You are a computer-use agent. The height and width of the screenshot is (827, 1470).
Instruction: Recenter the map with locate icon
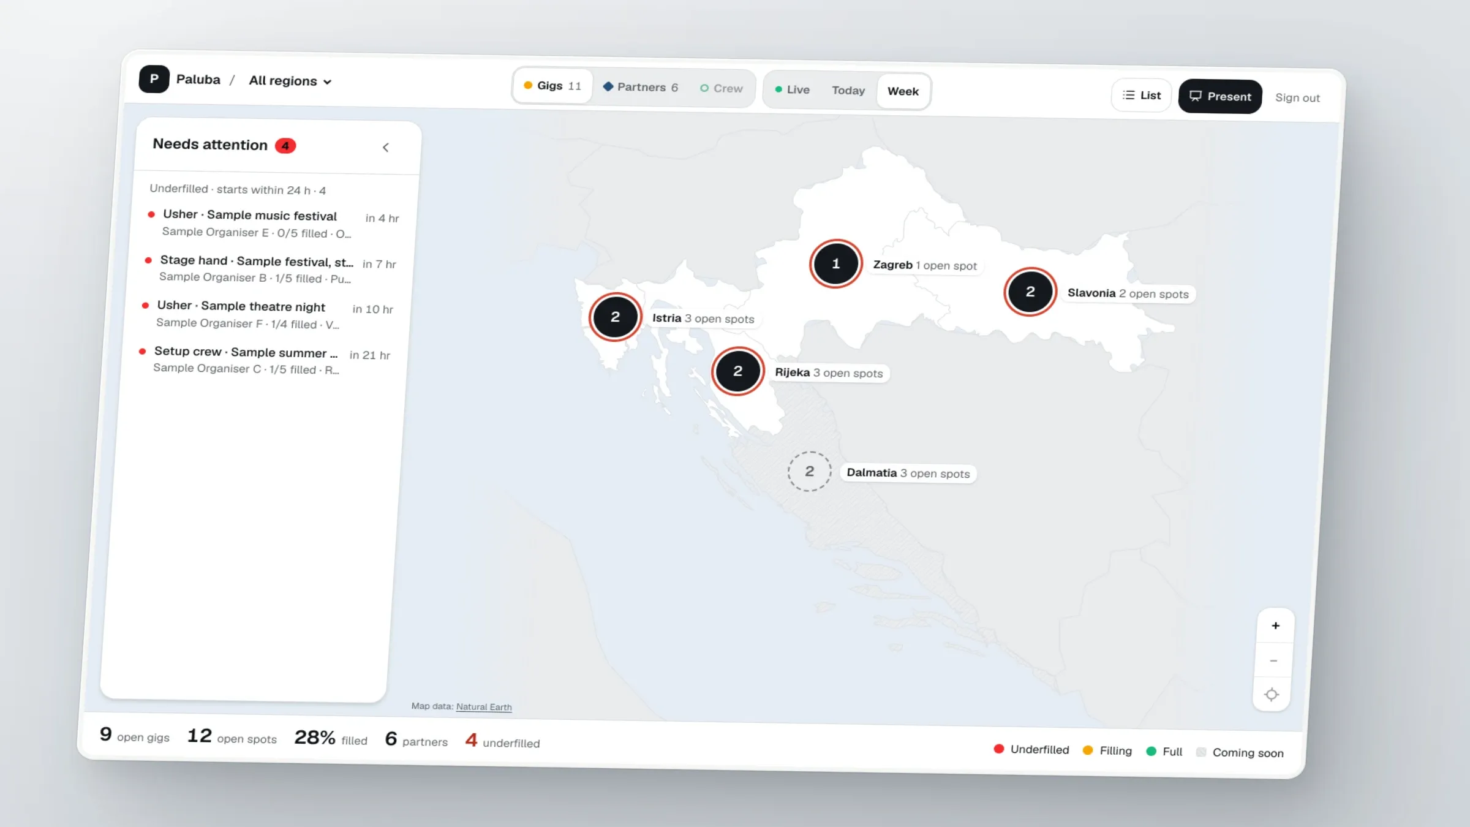click(x=1272, y=695)
